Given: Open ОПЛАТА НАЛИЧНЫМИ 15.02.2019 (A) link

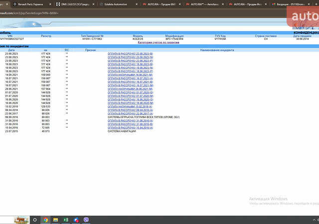Looking at the screenshot, I should pos(131,106).
